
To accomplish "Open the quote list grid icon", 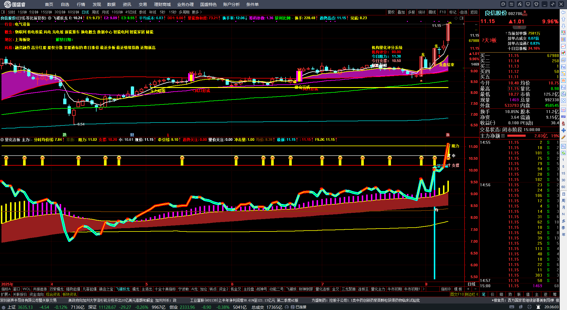I will [563, 40].
